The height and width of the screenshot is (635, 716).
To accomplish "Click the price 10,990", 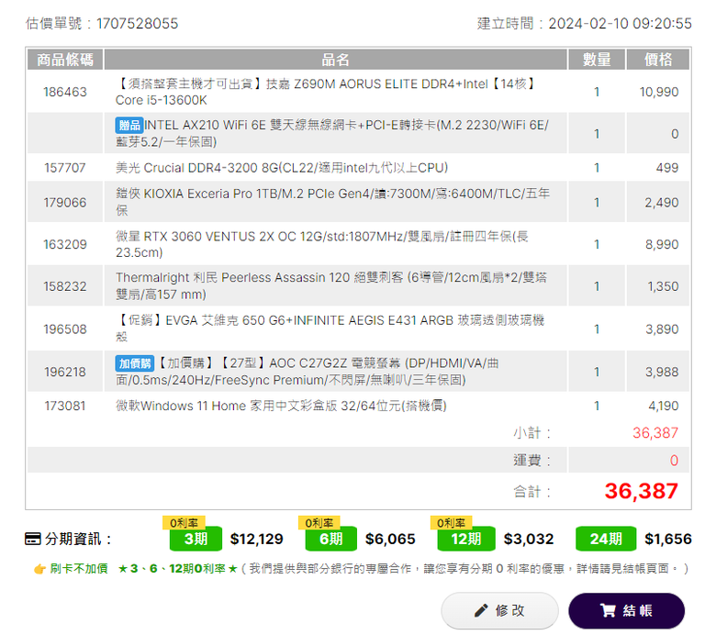I will point(659,92).
